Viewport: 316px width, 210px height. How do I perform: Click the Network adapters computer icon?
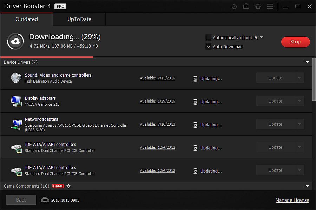click(x=16, y=124)
